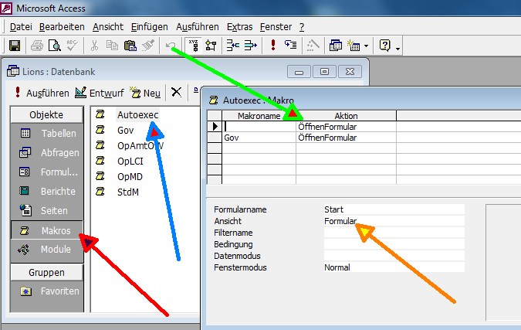Image resolution: width=521 pixels, height=330 pixels.
Task: Click the Paste clipboard icon
Action: pyautogui.click(x=130, y=46)
